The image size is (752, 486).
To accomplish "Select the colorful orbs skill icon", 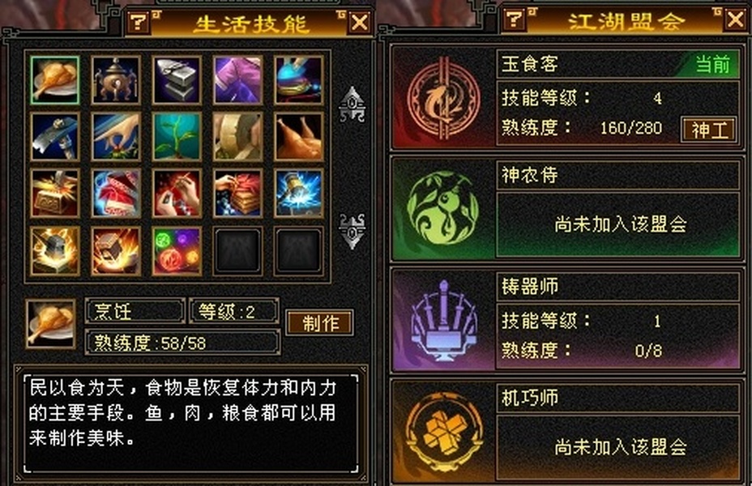I will tap(177, 251).
